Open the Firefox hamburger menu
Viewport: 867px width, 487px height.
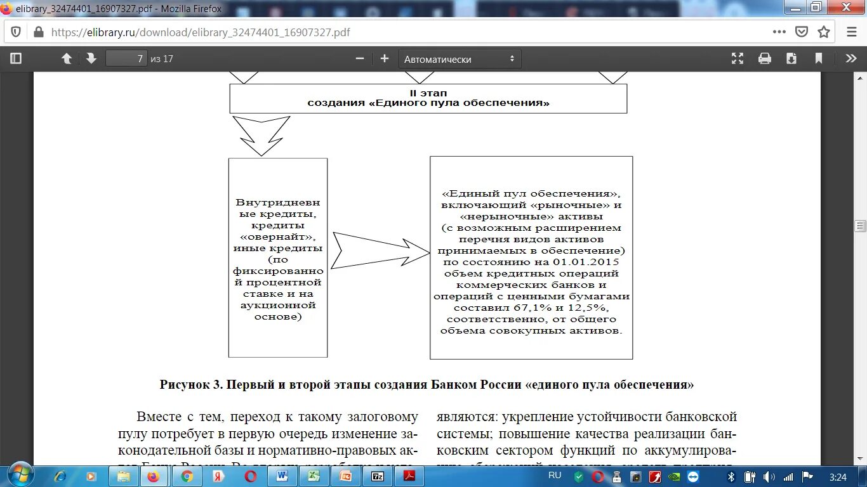852,32
